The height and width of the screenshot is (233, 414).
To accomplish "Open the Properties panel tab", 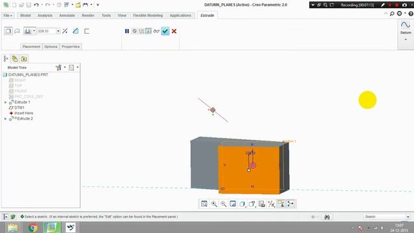I will 71,47.
